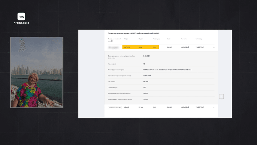The image size is (257, 145).
Task: Click the 'Тип авто' column header
Action: [184, 39]
